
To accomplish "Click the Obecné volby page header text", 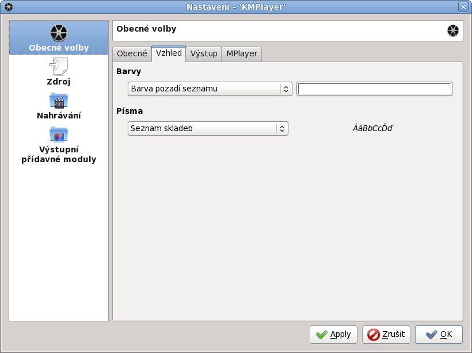I will click(146, 29).
